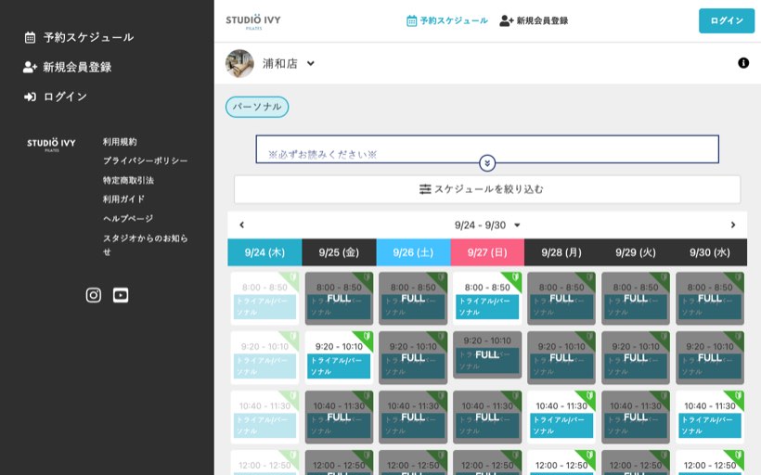Click スケジュールを絞り込む button
This screenshot has width=761, height=475.
487,189
